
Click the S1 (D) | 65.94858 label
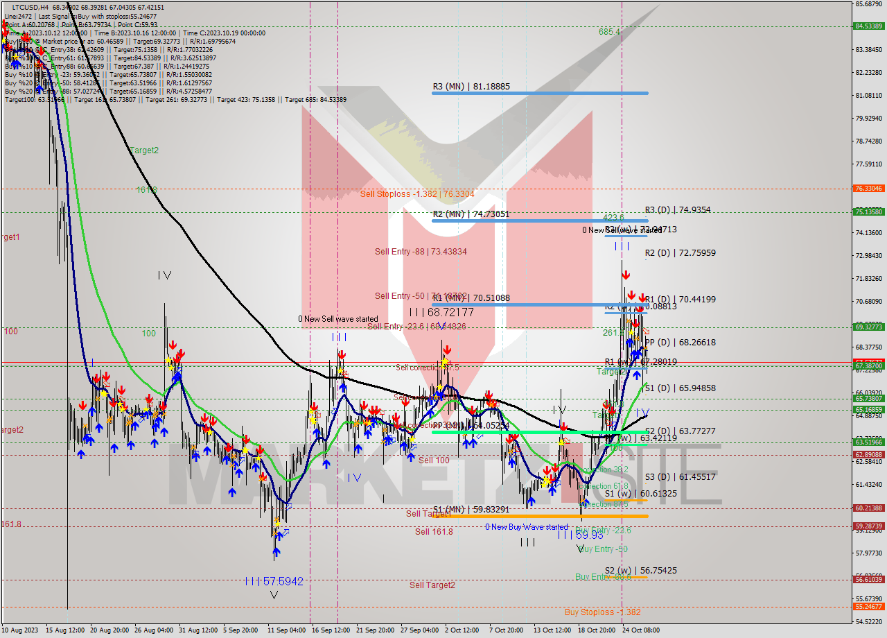coord(680,388)
